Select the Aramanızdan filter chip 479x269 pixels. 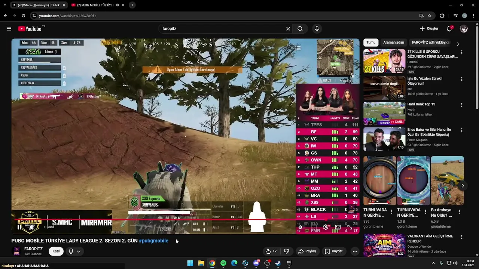[x=393, y=43]
